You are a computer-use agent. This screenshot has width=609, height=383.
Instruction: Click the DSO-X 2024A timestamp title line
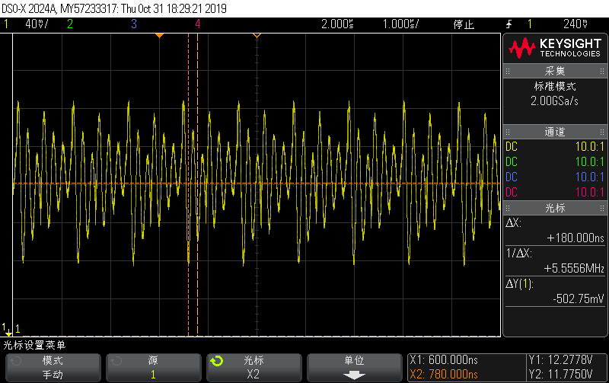click(x=114, y=8)
